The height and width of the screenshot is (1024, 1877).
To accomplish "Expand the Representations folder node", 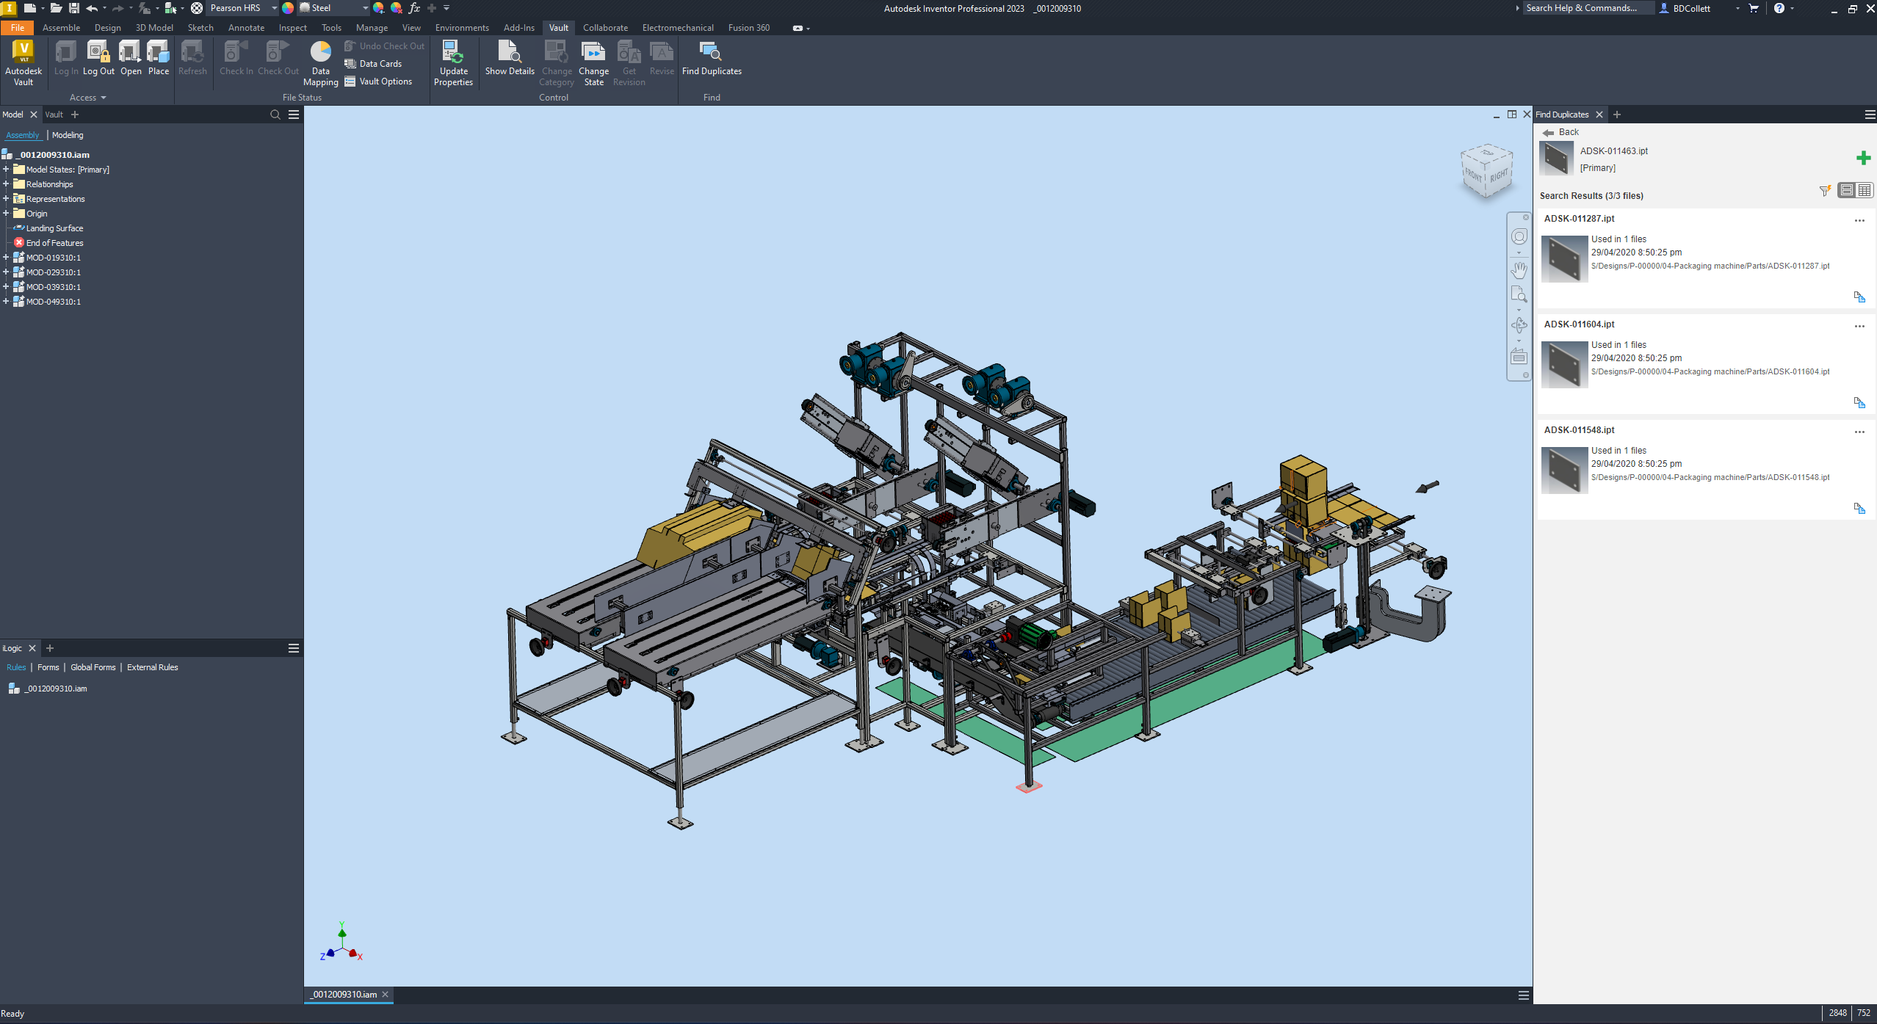I will (6, 199).
